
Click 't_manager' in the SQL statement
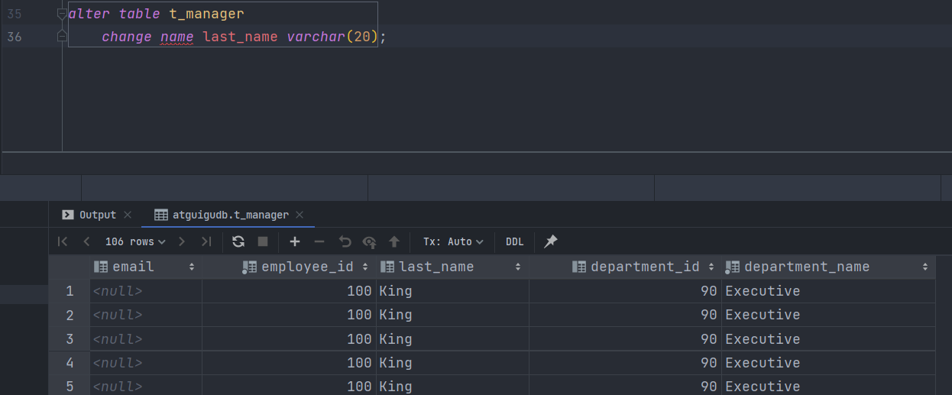(206, 14)
